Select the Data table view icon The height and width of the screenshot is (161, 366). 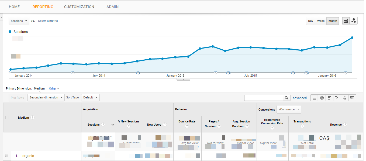pos(314,98)
